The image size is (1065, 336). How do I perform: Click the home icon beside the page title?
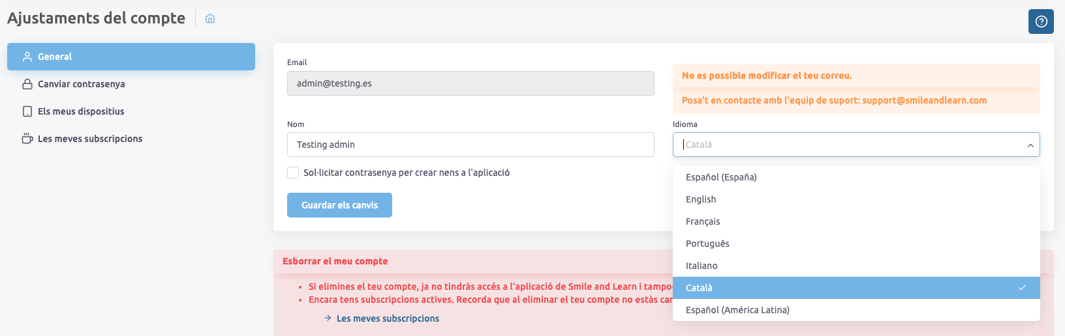tap(210, 19)
